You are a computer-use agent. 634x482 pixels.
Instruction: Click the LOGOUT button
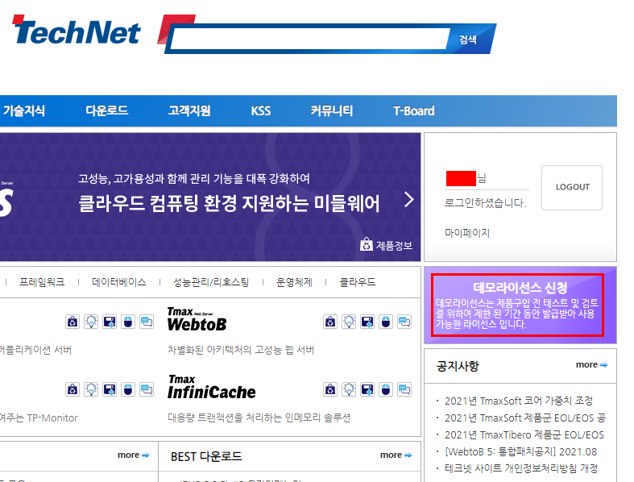coord(572,187)
